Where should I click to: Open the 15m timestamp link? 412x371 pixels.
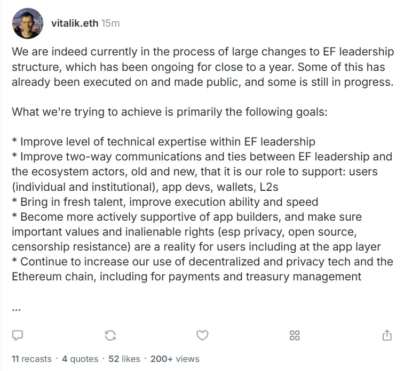(110, 23)
